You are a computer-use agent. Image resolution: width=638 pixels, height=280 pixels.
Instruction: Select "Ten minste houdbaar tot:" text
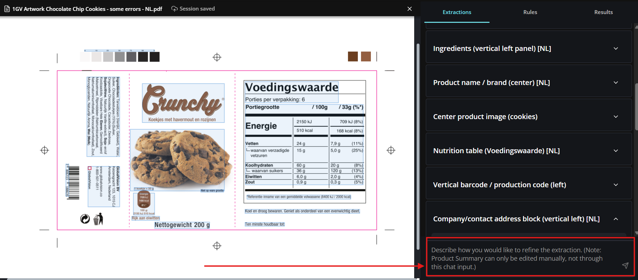click(x=265, y=224)
